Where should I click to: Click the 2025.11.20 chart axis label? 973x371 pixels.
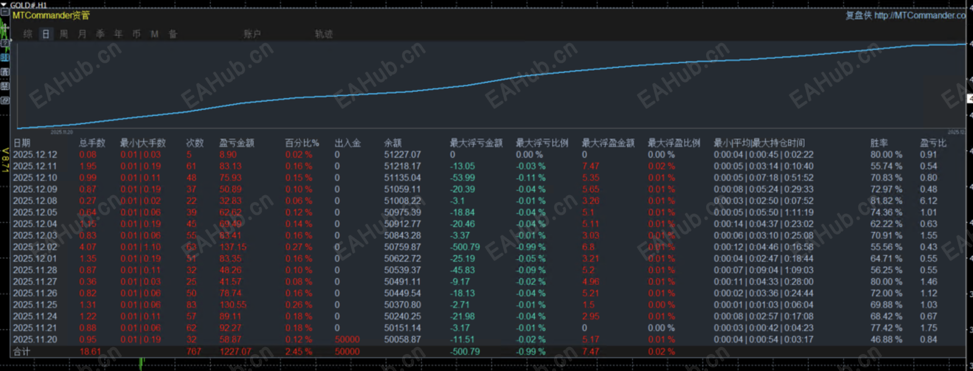61,132
